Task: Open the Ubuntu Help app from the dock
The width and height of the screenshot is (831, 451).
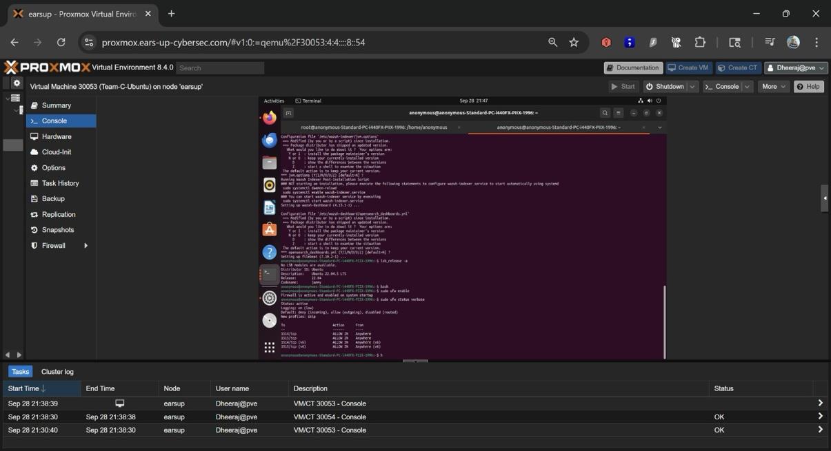Action: click(x=268, y=252)
